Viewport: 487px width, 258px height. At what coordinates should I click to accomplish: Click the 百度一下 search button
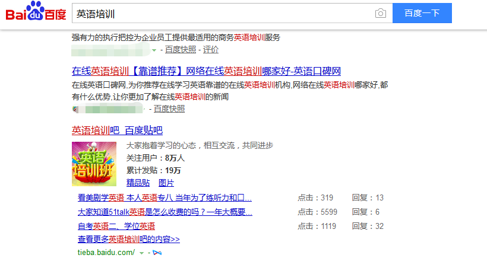pyautogui.click(x=422, y=13)
